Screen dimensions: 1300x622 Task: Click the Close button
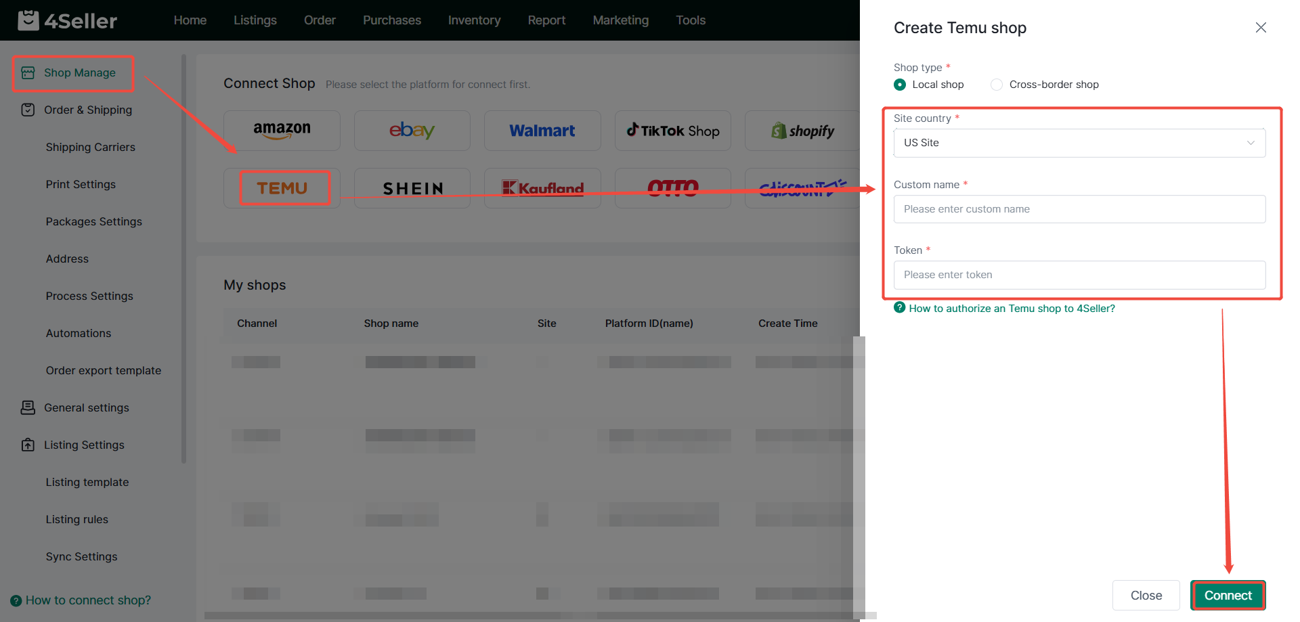tap(1146, 596)
